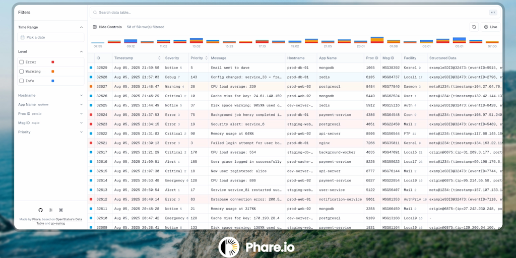Click the 09:12 bar in the timeline chart
The image size is (516, 258).
tap(131, 41)
